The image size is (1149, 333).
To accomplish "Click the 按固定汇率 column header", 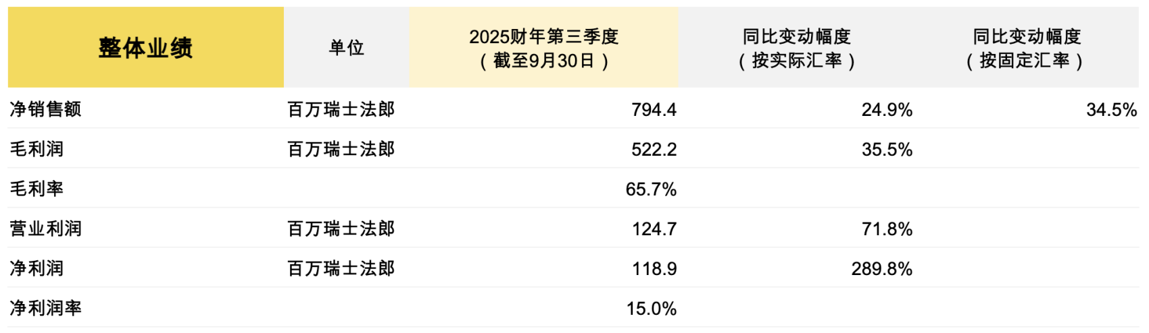I will point(1026,48).
